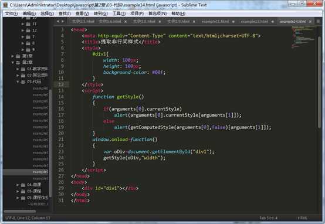Click folder icon of 04-微课
Viewport: 325px width, 224px height.
pyautogui.click(x=23, y=185)
